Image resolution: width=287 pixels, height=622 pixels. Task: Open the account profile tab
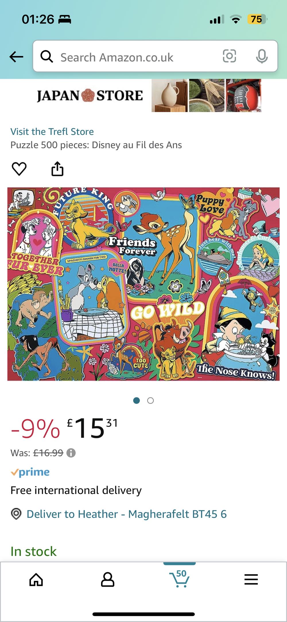pyautogui.click(x=108, y=579)
